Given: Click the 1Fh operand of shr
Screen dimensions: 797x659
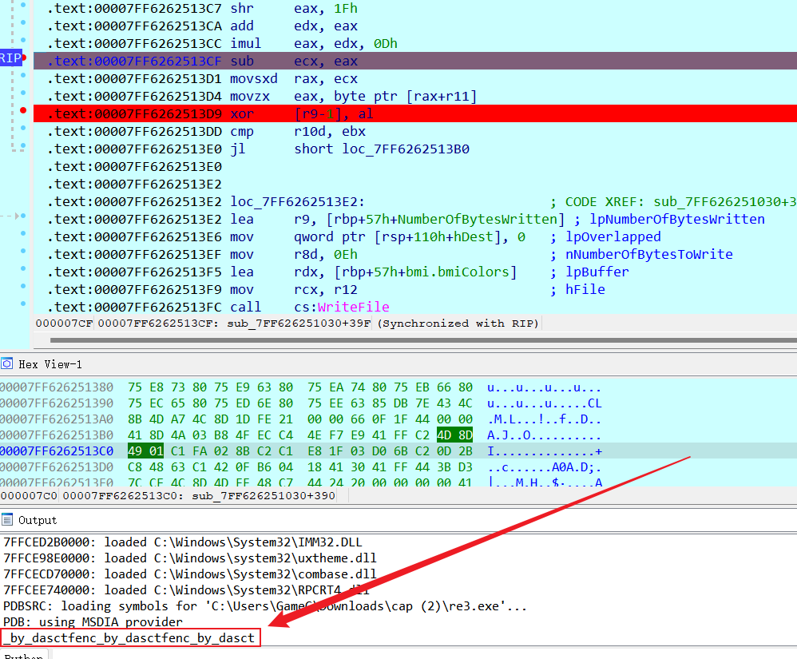Looking at the screenshot, I should coord(346,9).
